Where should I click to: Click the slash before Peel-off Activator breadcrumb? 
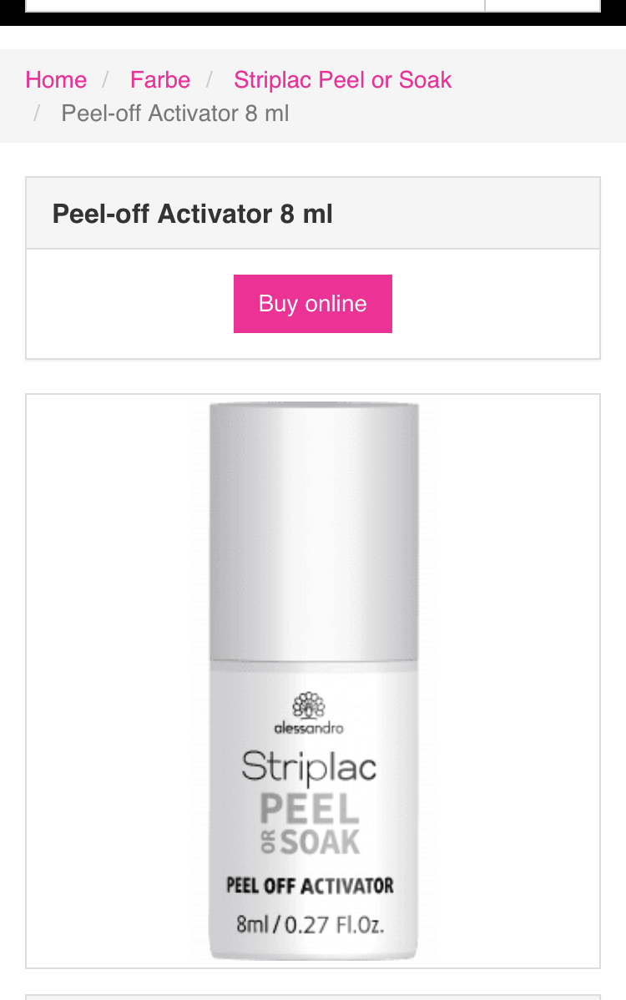(x=37, y=114)
